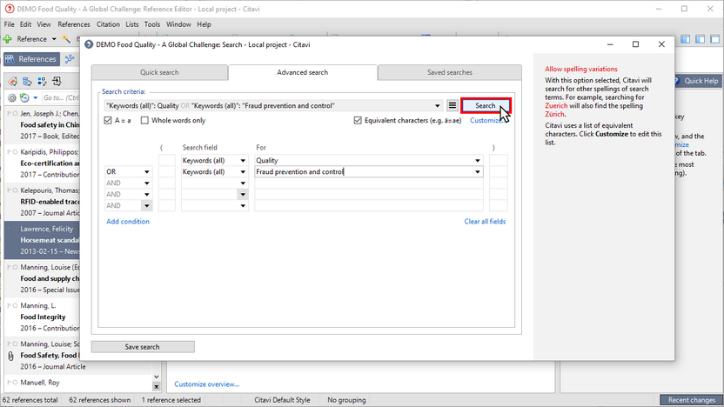The height and width of the screenshot is (407, 724).
Task: Expand the search criteria history dropdown
Action: click(437, 106)
